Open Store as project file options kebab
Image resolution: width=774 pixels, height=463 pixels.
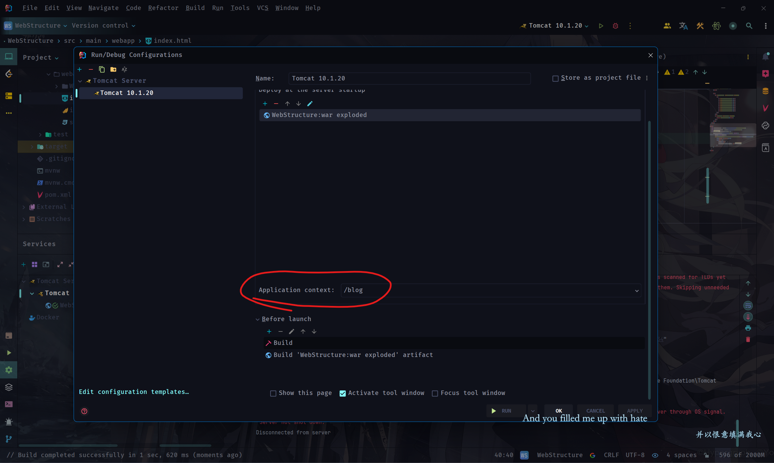pos(647,78)
